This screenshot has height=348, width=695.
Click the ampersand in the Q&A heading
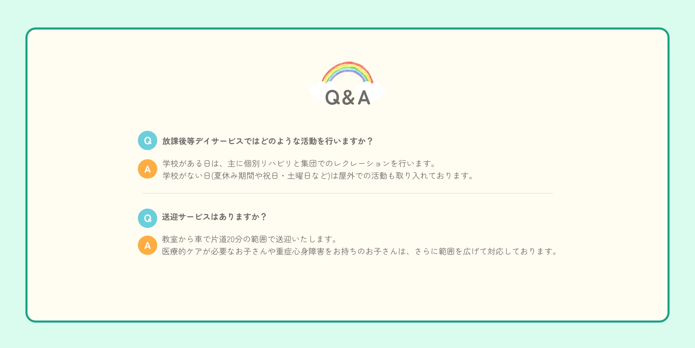tap(348, 98)
